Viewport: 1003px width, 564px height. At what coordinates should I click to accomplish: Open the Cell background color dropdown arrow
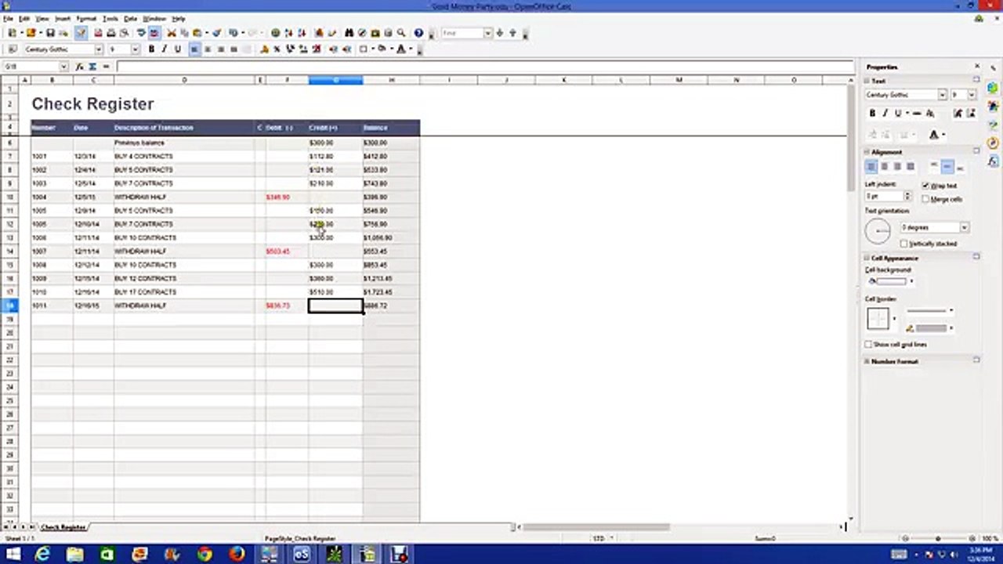911,281
